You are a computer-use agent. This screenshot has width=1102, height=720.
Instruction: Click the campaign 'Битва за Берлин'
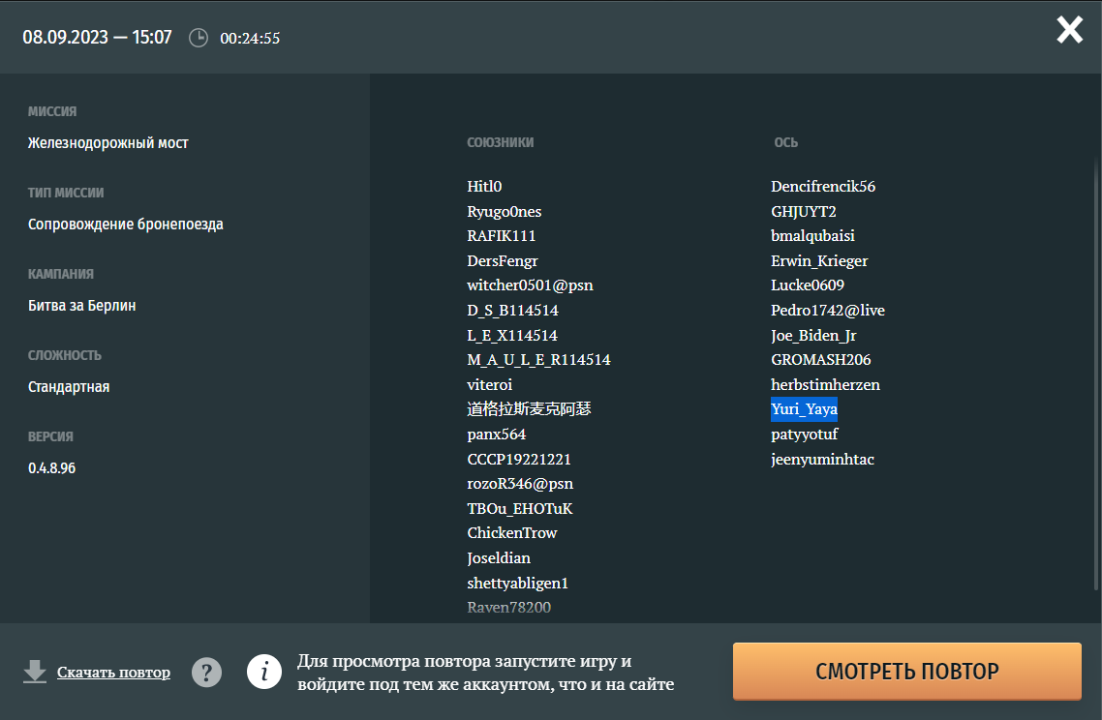coord(82,306)
